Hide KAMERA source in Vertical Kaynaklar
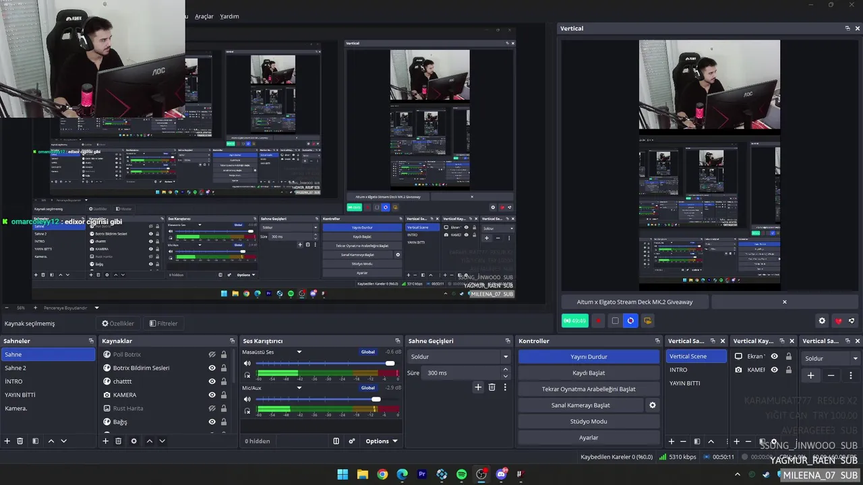 [774, 369]
